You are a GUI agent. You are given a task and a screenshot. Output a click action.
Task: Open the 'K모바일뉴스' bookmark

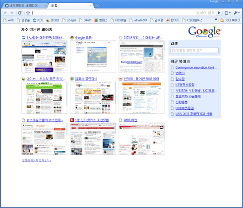pos(192,20)
